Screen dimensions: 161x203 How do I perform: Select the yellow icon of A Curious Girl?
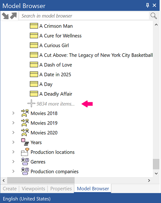coord(34,45)
